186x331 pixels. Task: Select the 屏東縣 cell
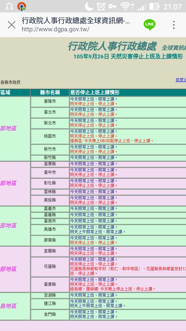pyautogui.click(x=50, y=240)
